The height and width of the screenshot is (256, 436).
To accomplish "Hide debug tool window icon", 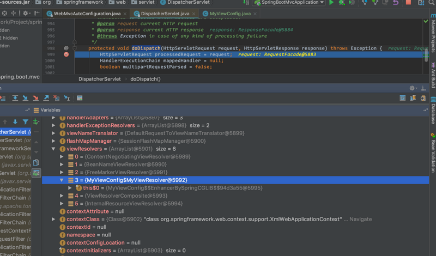I will (423, 88).
